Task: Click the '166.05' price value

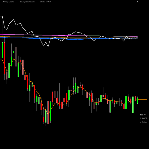Action: tap(143, 115)
